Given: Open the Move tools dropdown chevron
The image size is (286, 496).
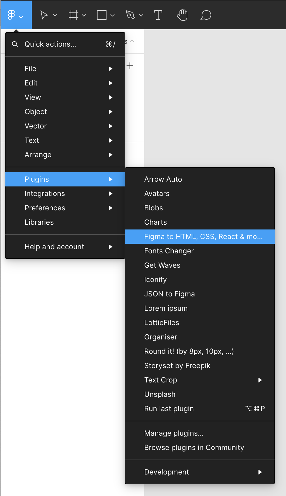Looking at the screenshot, I should [x=55, y=15].
